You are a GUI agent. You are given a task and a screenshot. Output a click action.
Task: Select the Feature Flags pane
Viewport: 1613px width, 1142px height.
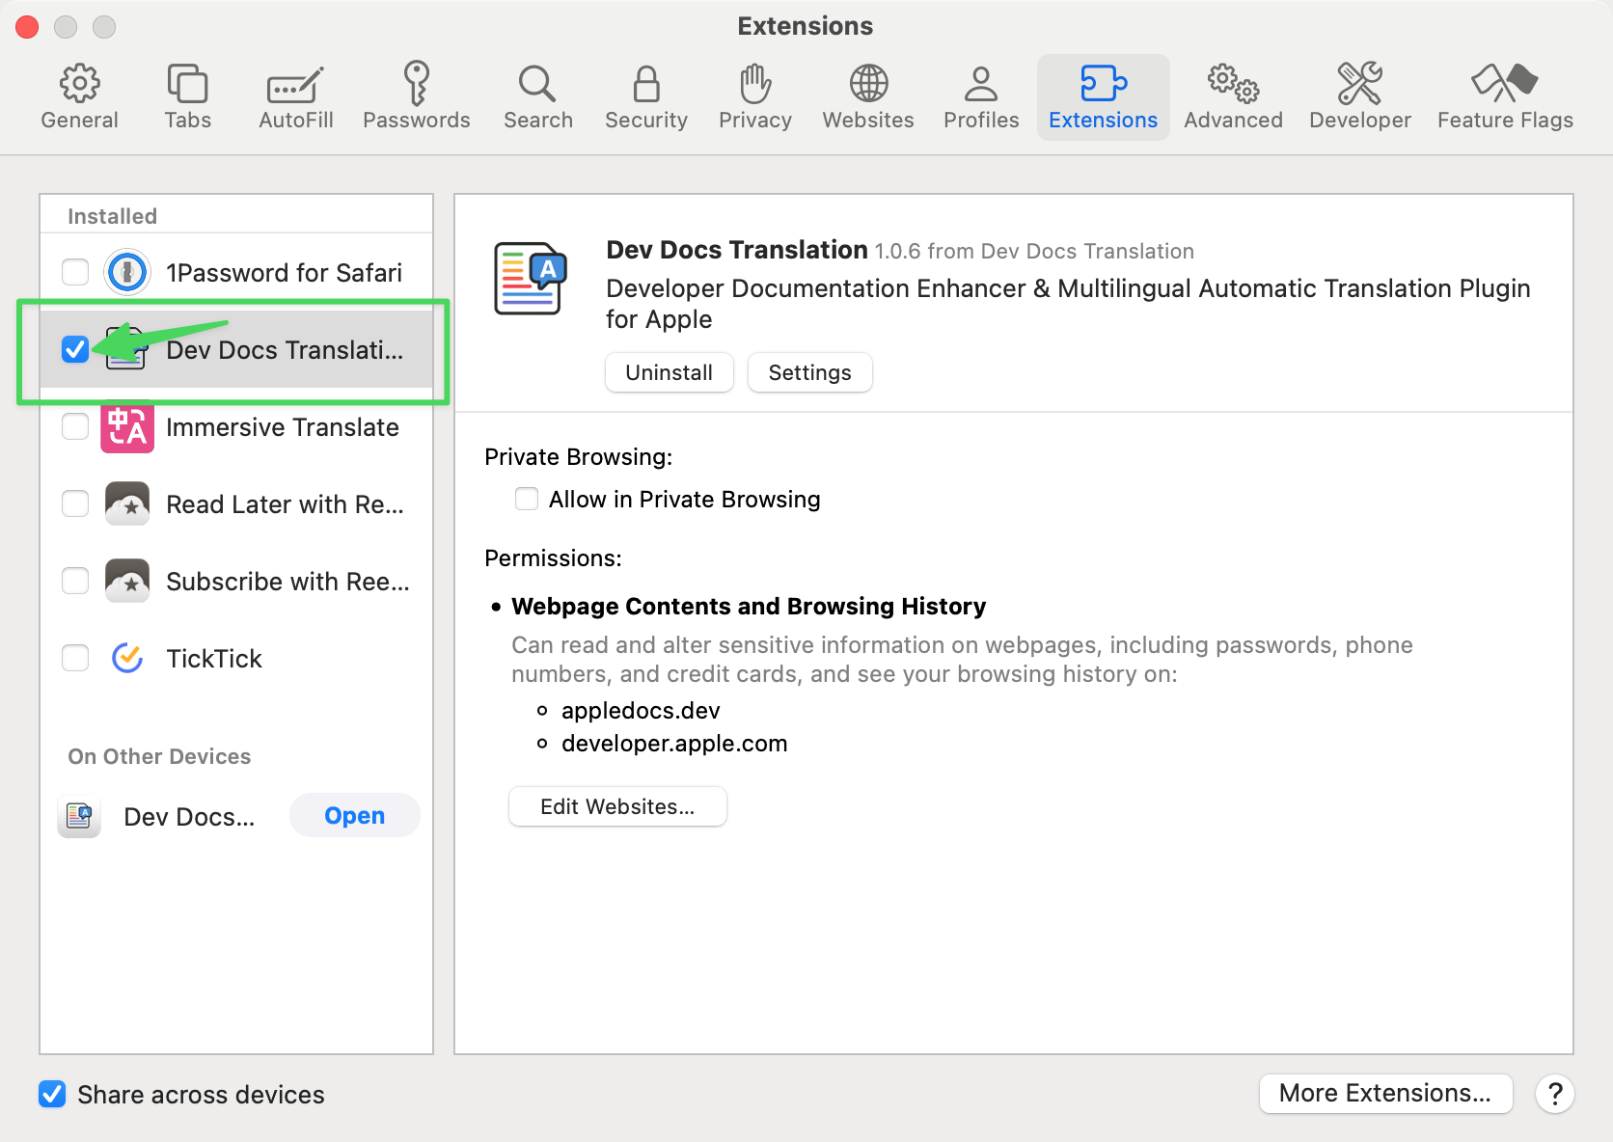click(x=1504, y=85)
